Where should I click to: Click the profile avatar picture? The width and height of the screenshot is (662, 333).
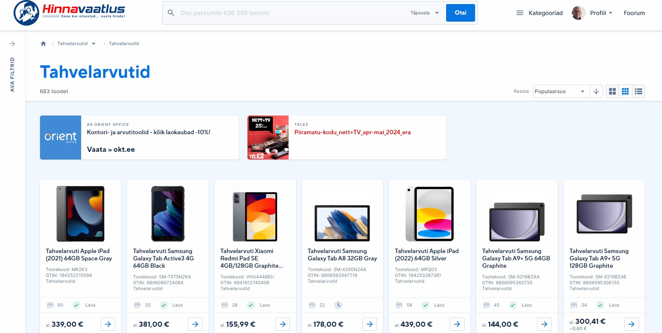click(x=578, y=13)
